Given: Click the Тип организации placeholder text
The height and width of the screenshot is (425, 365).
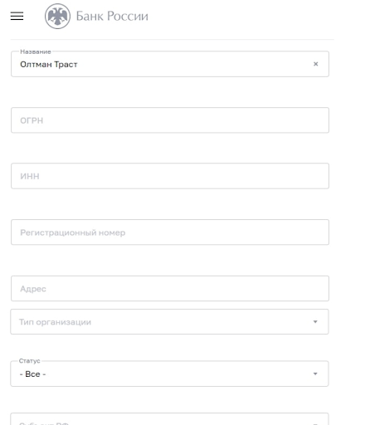Looking at the screenshot, I should [55, 322].
